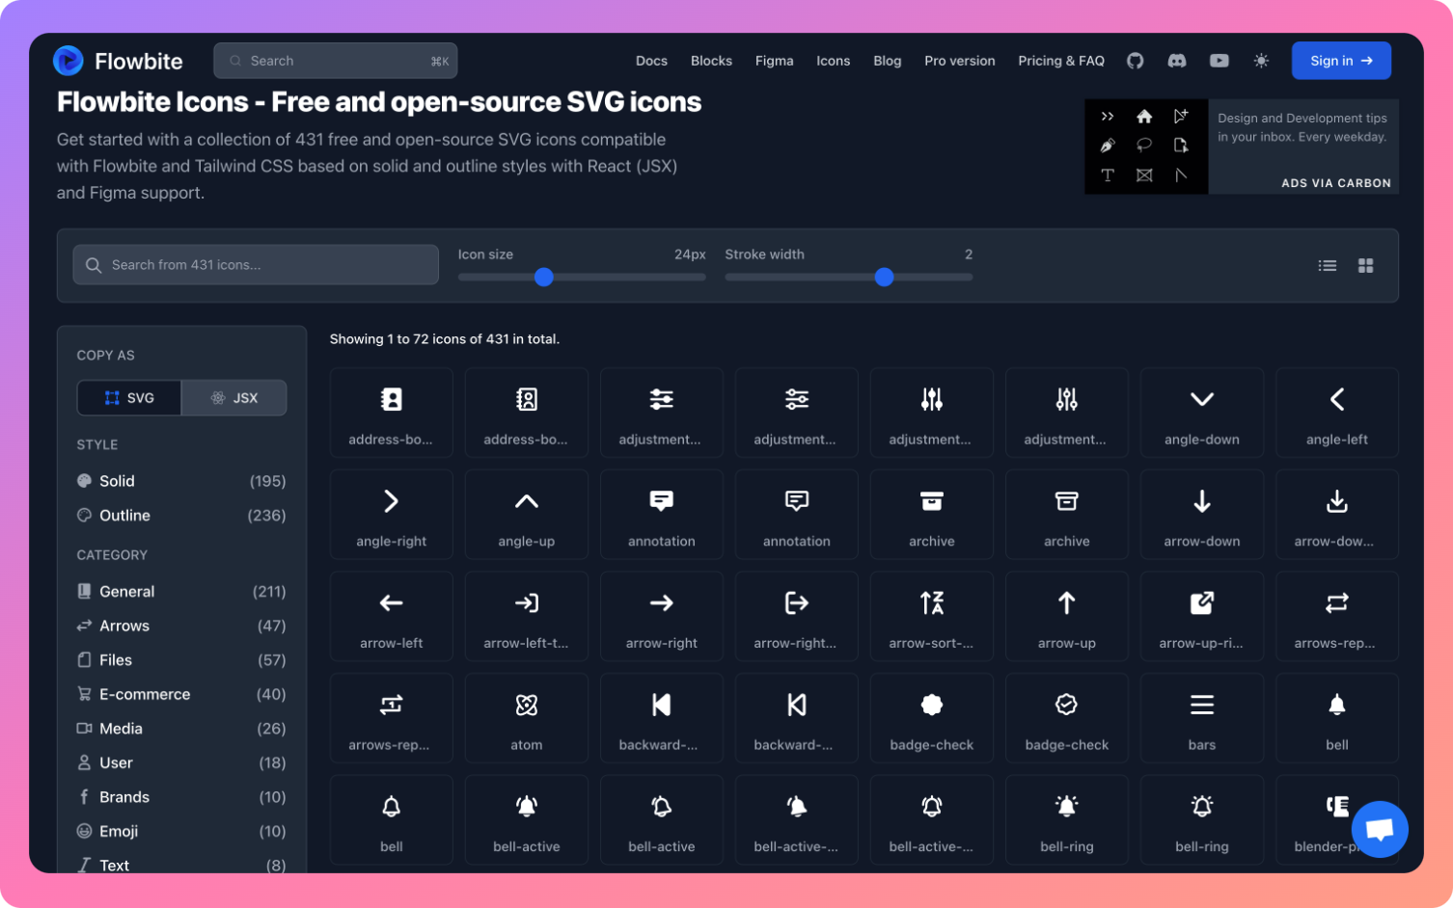Image resolution: width=1453 pixels, height=908 pixels.
Task: Click the Flowbite logo
Action: tap(117, 61)
